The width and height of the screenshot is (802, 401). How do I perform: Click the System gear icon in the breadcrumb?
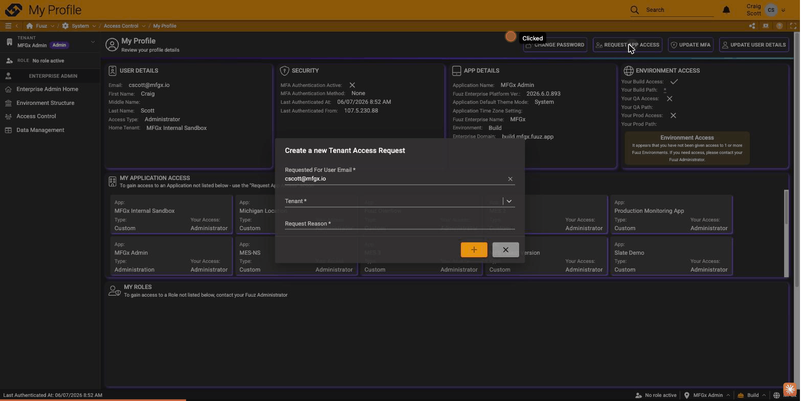pos(65,26)
